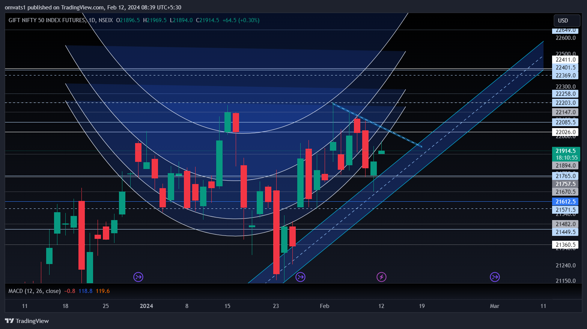Click the GIFT NIFTY 50 INDEX FUTURES title

coord(47,20)
